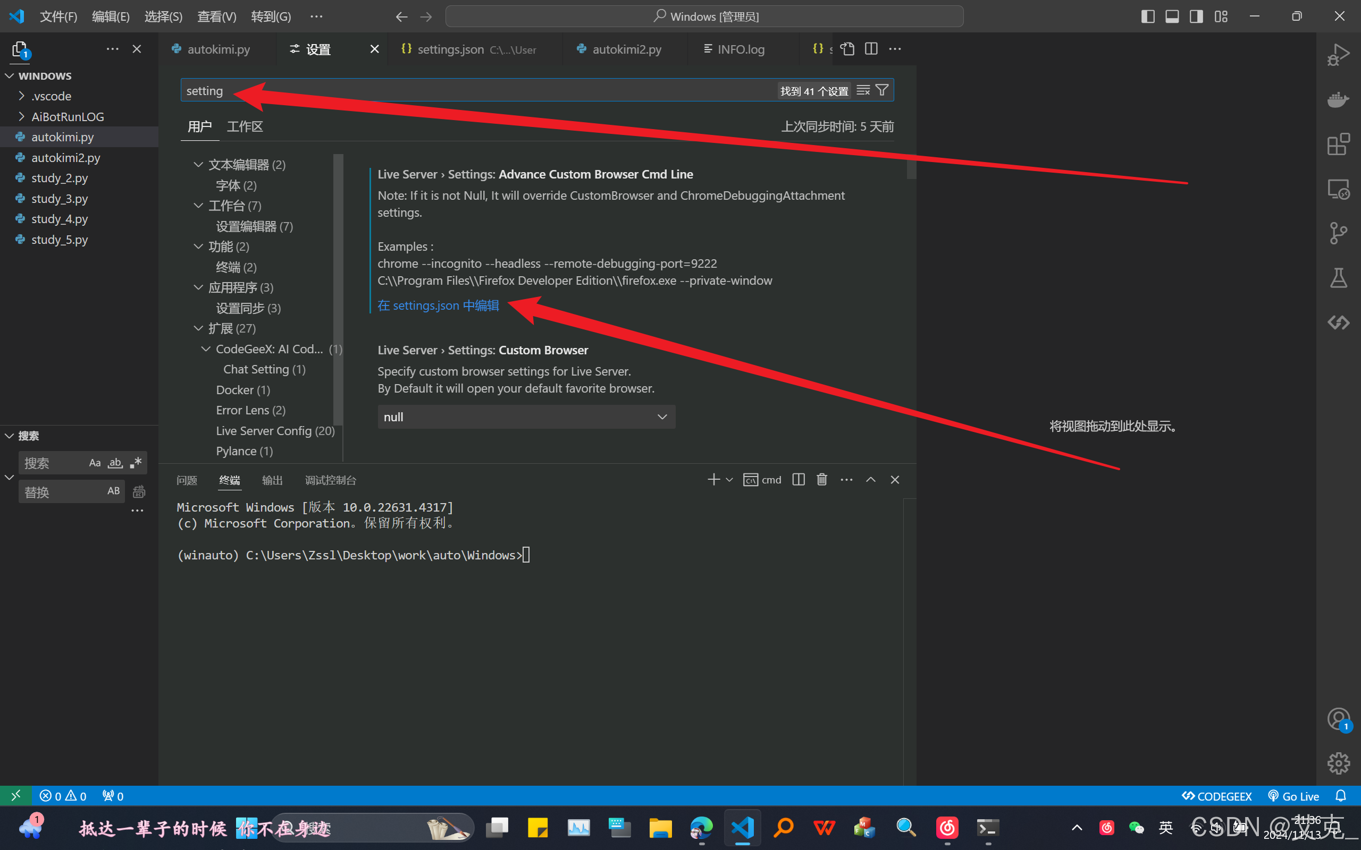Open the settings filter funnel icon

(881, 89)
